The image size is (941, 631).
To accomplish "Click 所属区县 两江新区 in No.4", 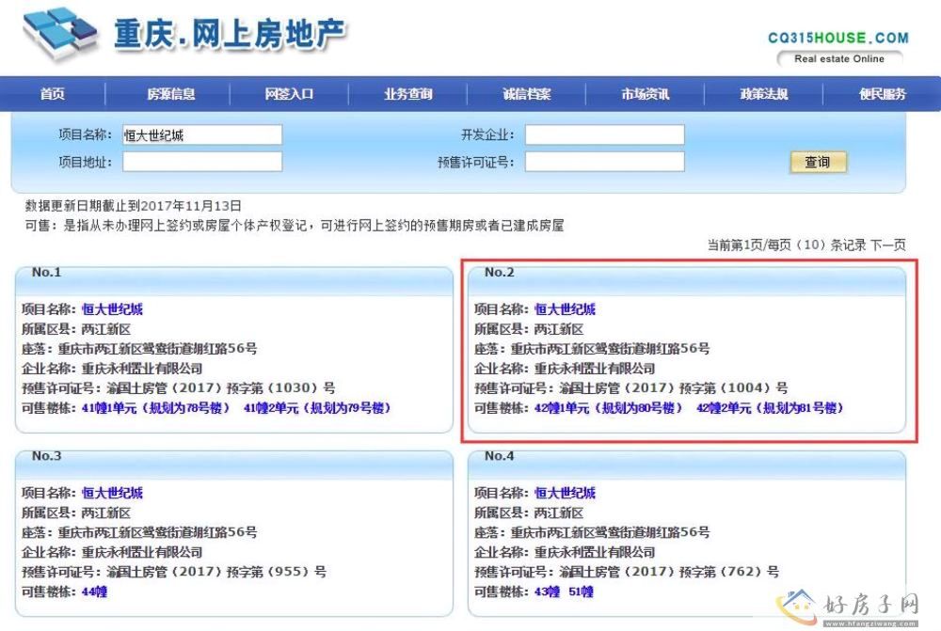I will pos(529,513).
